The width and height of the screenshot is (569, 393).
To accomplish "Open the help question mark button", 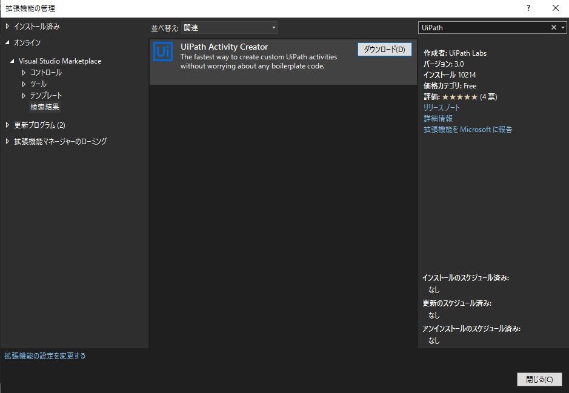I will point(528,8).
